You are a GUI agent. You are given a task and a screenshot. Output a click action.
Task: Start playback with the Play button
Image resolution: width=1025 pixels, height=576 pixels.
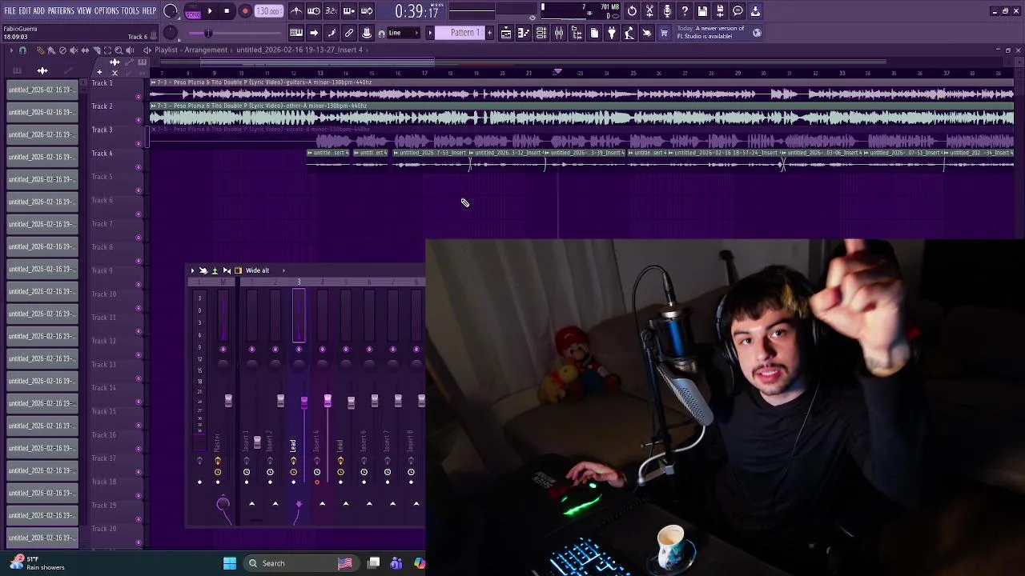[210, 11]
